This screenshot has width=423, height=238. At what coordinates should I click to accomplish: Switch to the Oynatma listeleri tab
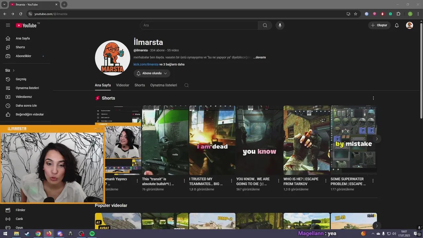tap(164, 85)
